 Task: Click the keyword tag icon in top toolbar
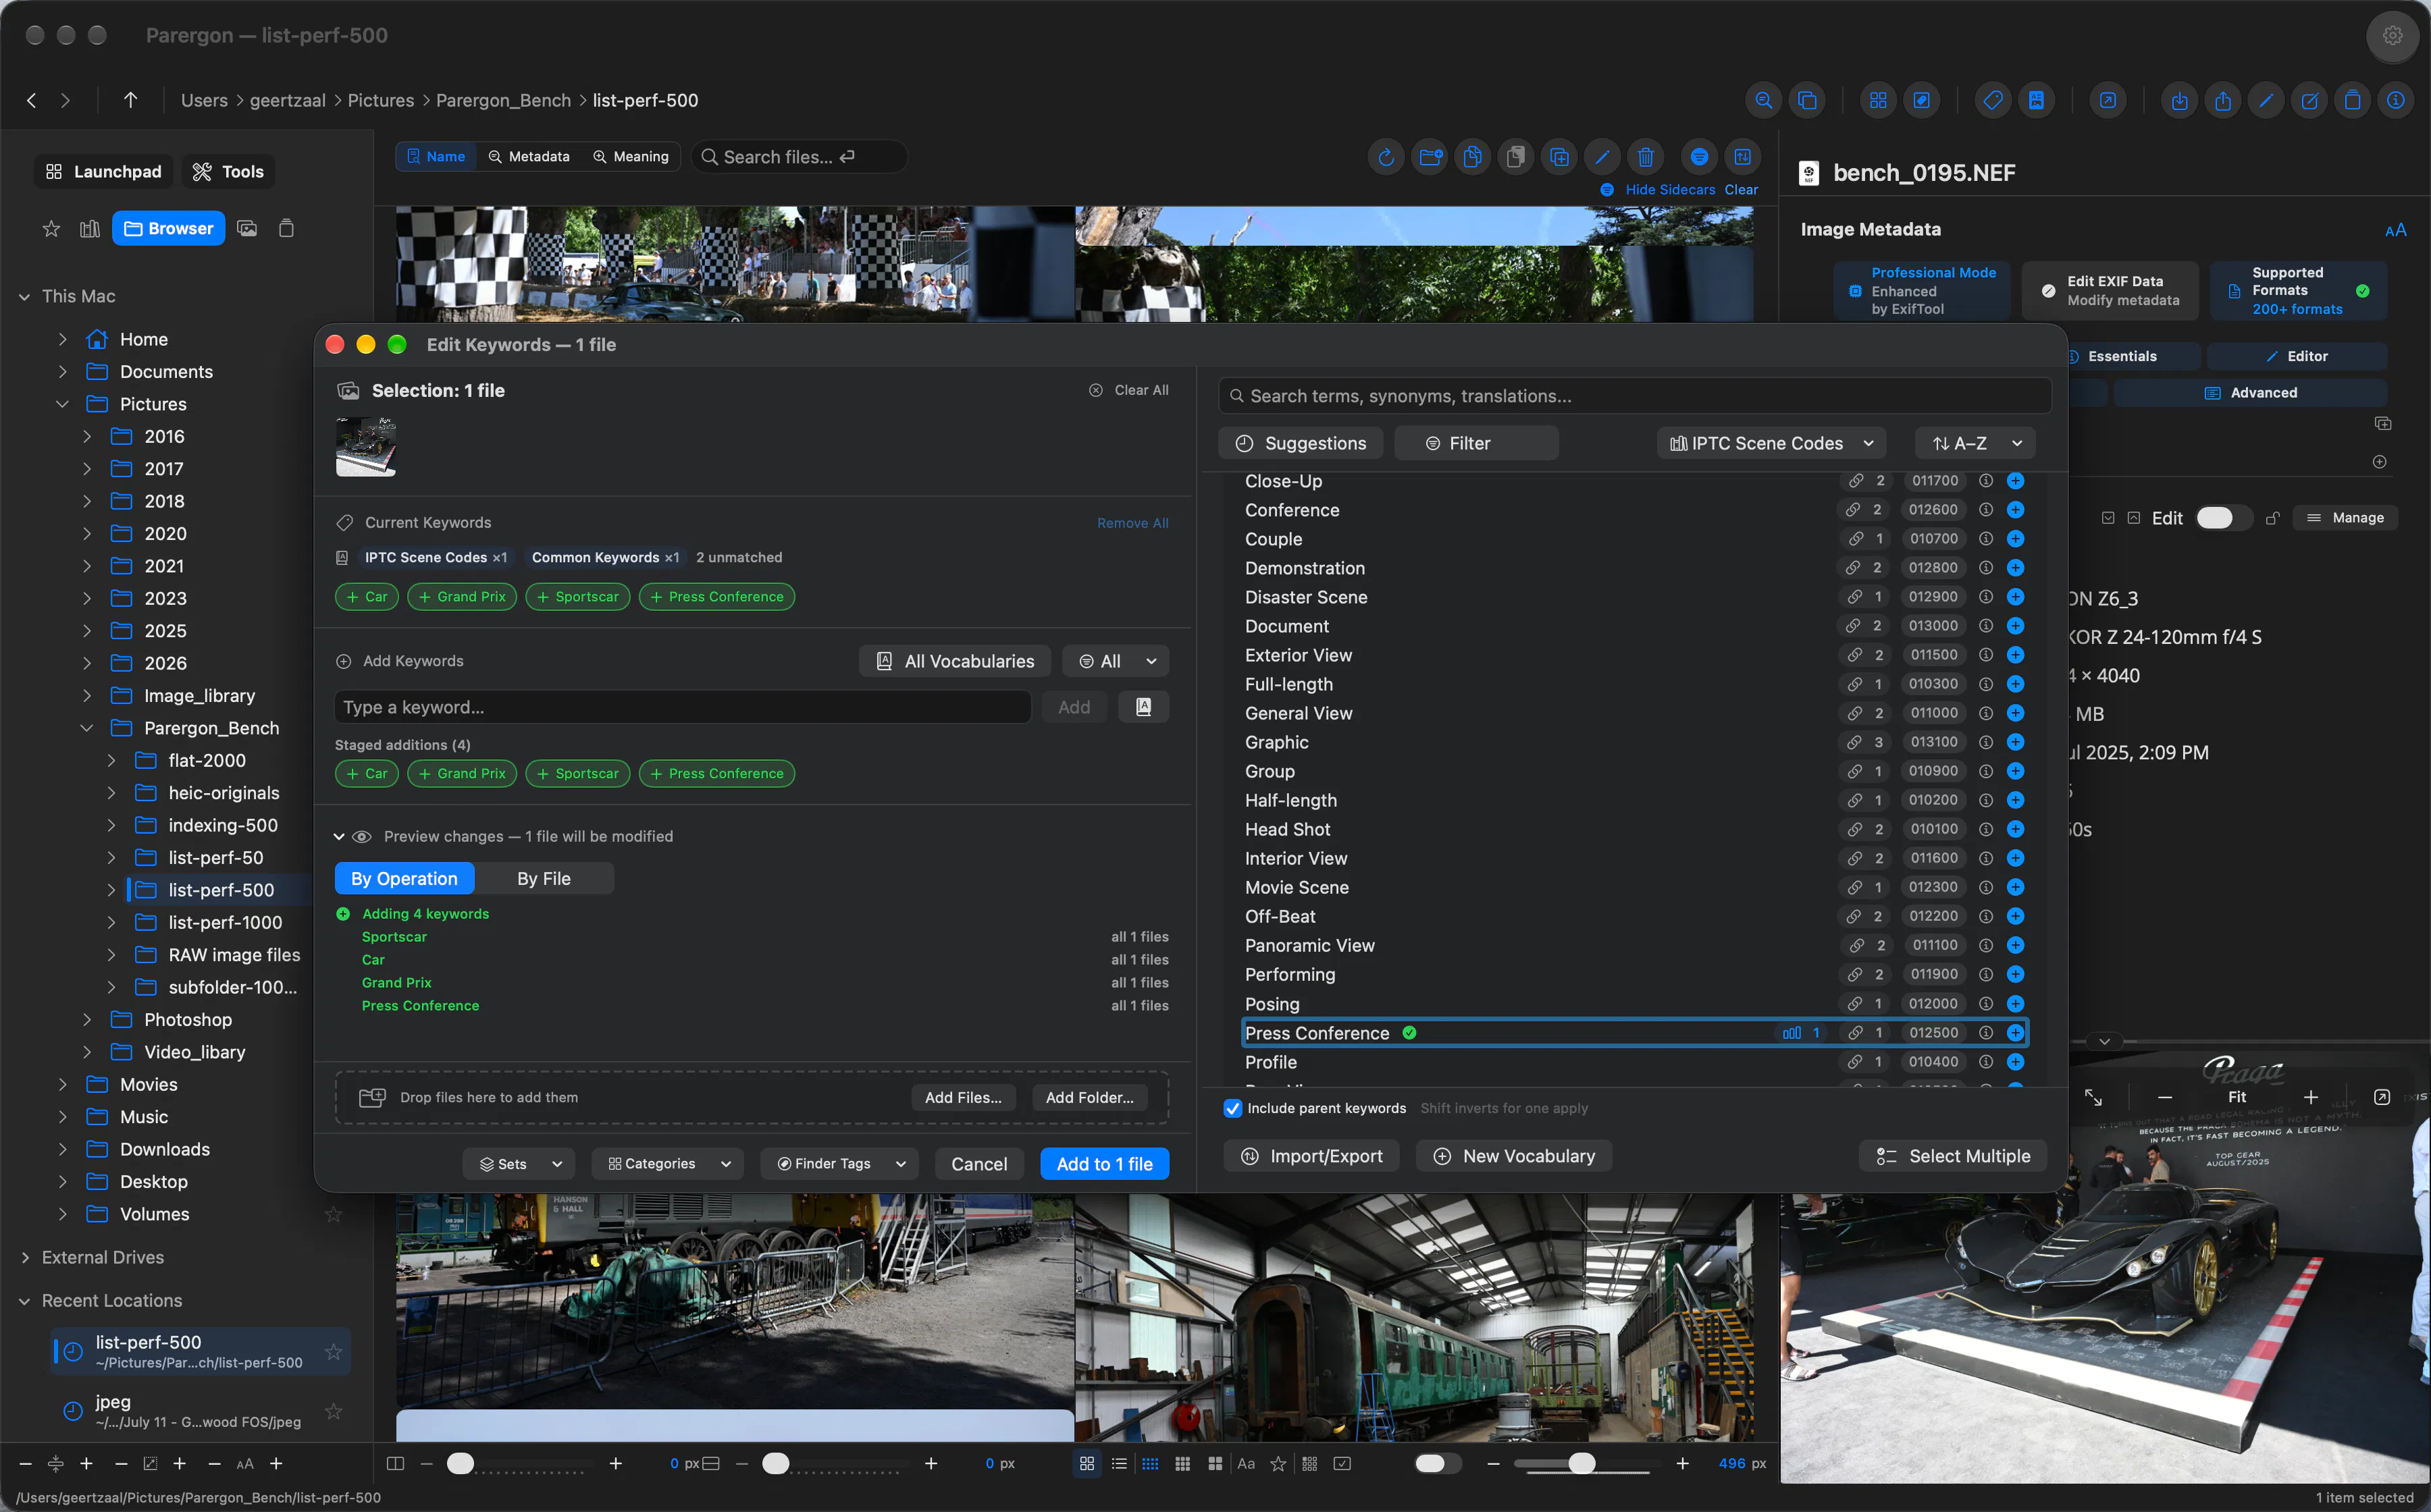1993,100
